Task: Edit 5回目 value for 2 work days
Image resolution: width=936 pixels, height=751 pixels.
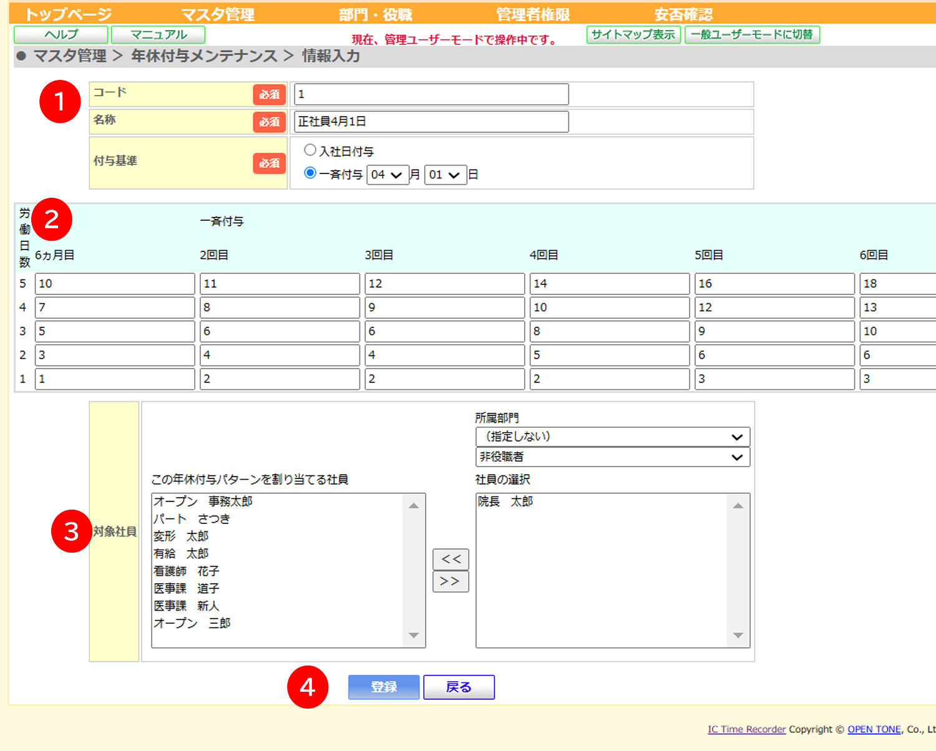Action: [x=774, y=355]
